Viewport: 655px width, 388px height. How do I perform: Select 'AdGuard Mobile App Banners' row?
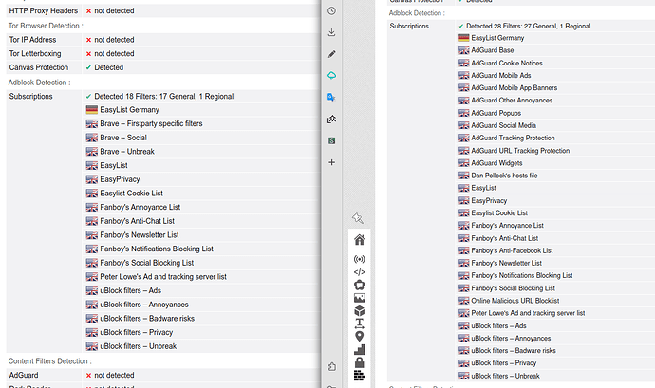coord(514,88)
